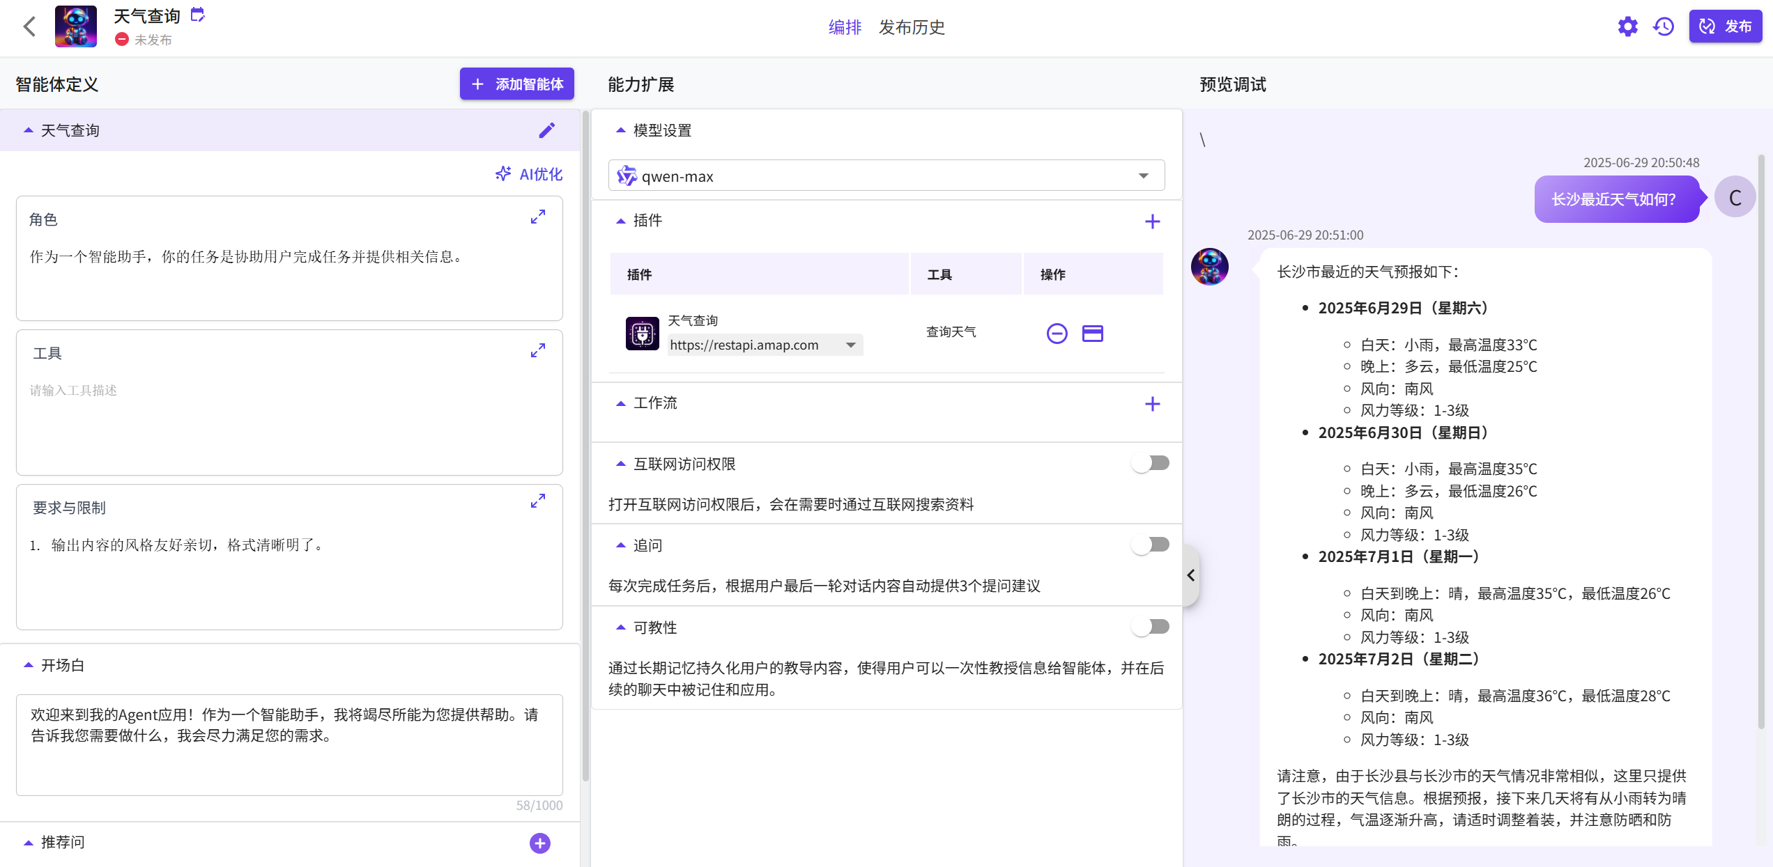Viewport: 1773px width, 867px height.
Task: Collapse the 模型设置 section
Action: click(621, 130)
